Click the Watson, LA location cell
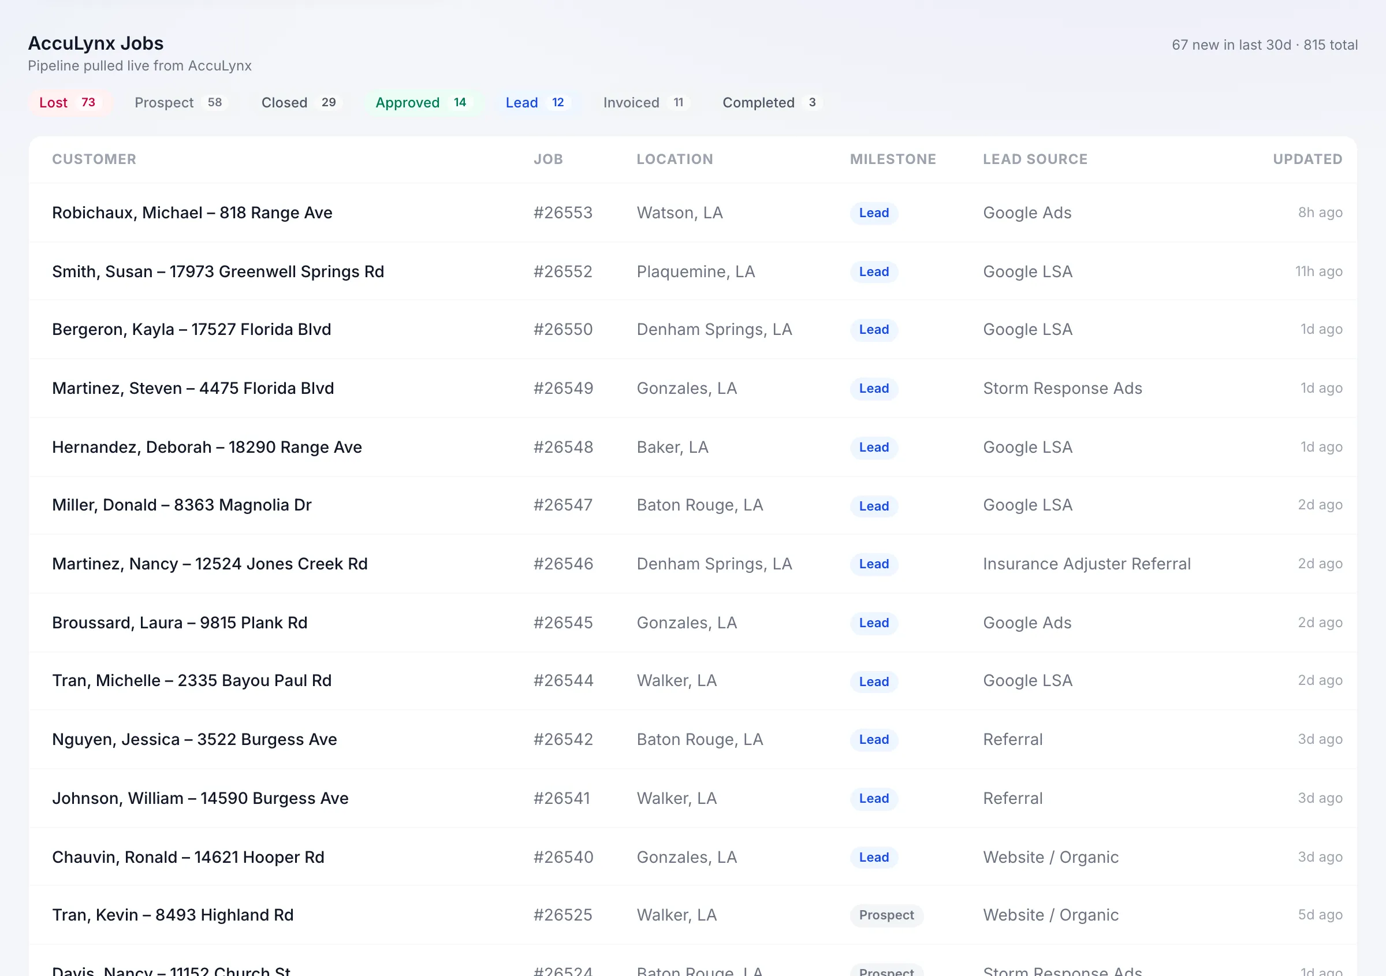 coord(680,213)
